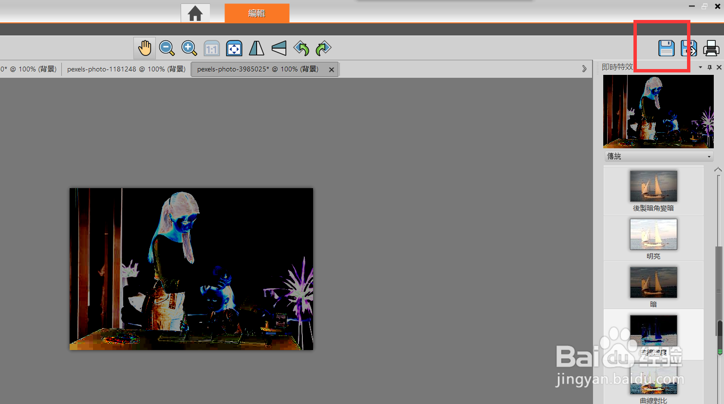Viewport: 724px width, 404px height.
Task: Pin the 即時特效 panel
Action: pyautogui.click(x=709, y=67)
